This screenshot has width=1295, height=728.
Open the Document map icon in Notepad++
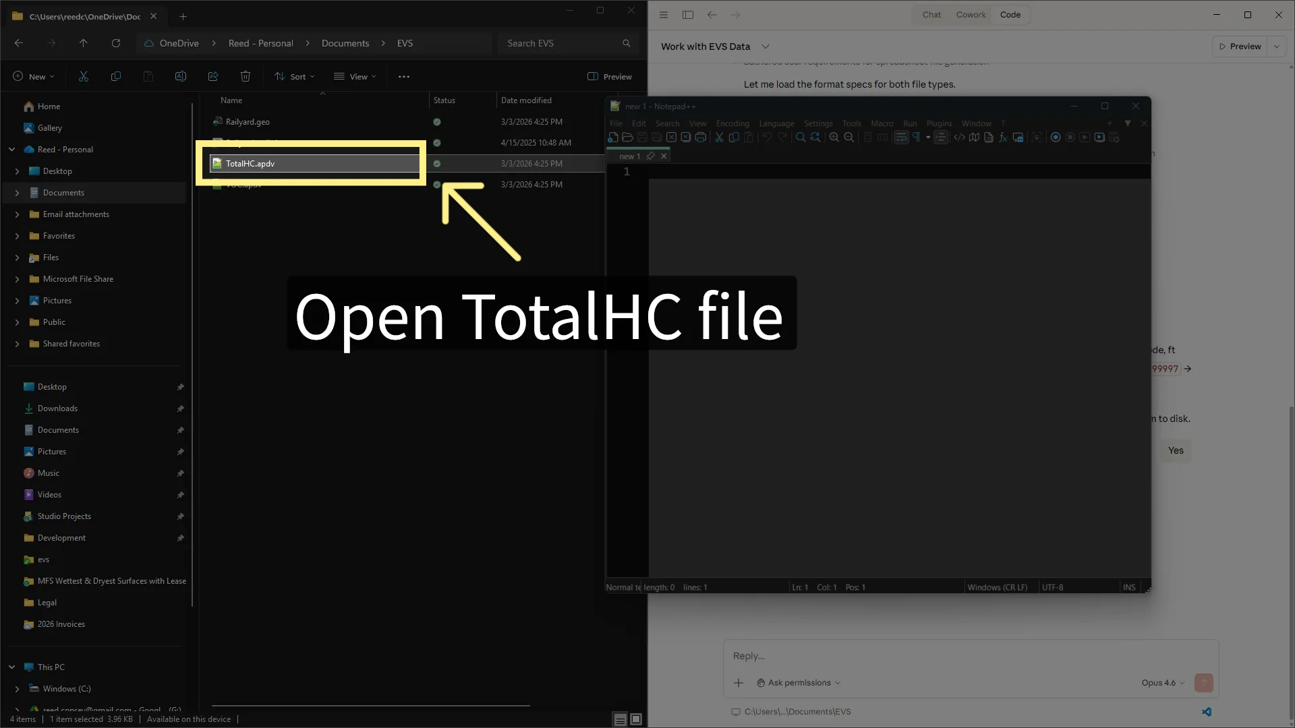974,138
